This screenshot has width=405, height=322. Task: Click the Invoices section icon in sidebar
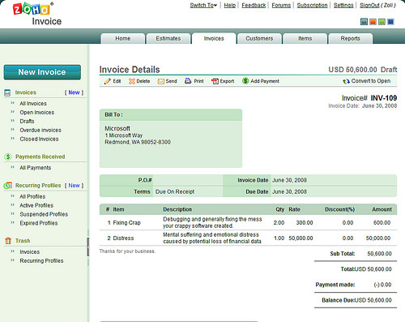pos(7,92)
